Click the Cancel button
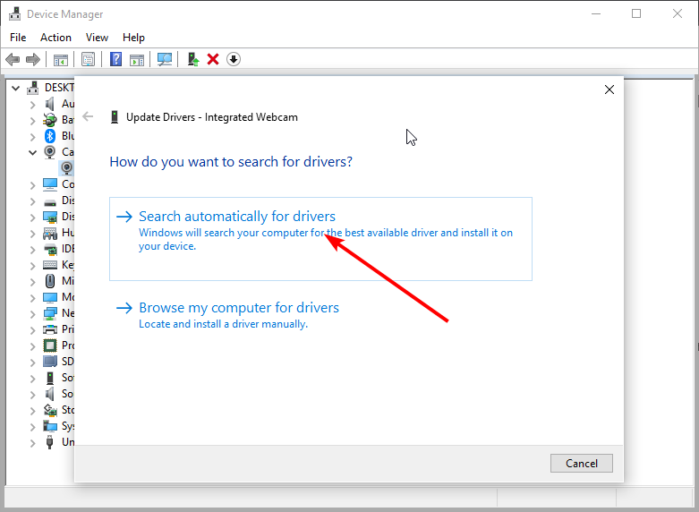This screenshot has width=699, height=512. pos(582,463)
